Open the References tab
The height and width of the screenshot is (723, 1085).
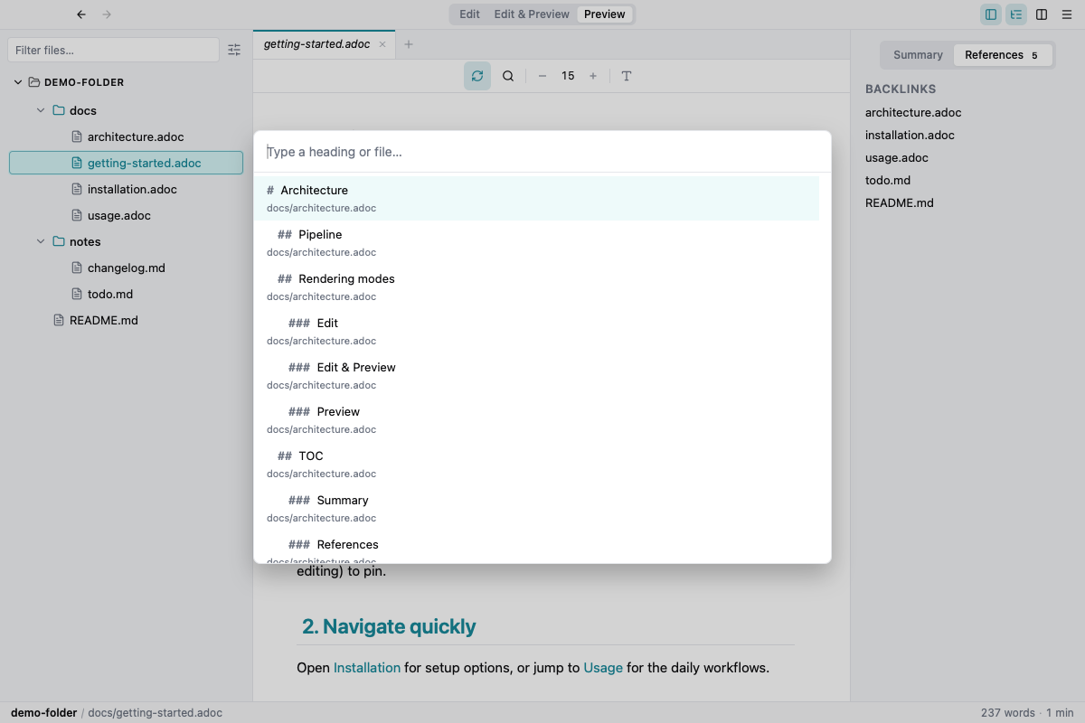[1004, 55]
